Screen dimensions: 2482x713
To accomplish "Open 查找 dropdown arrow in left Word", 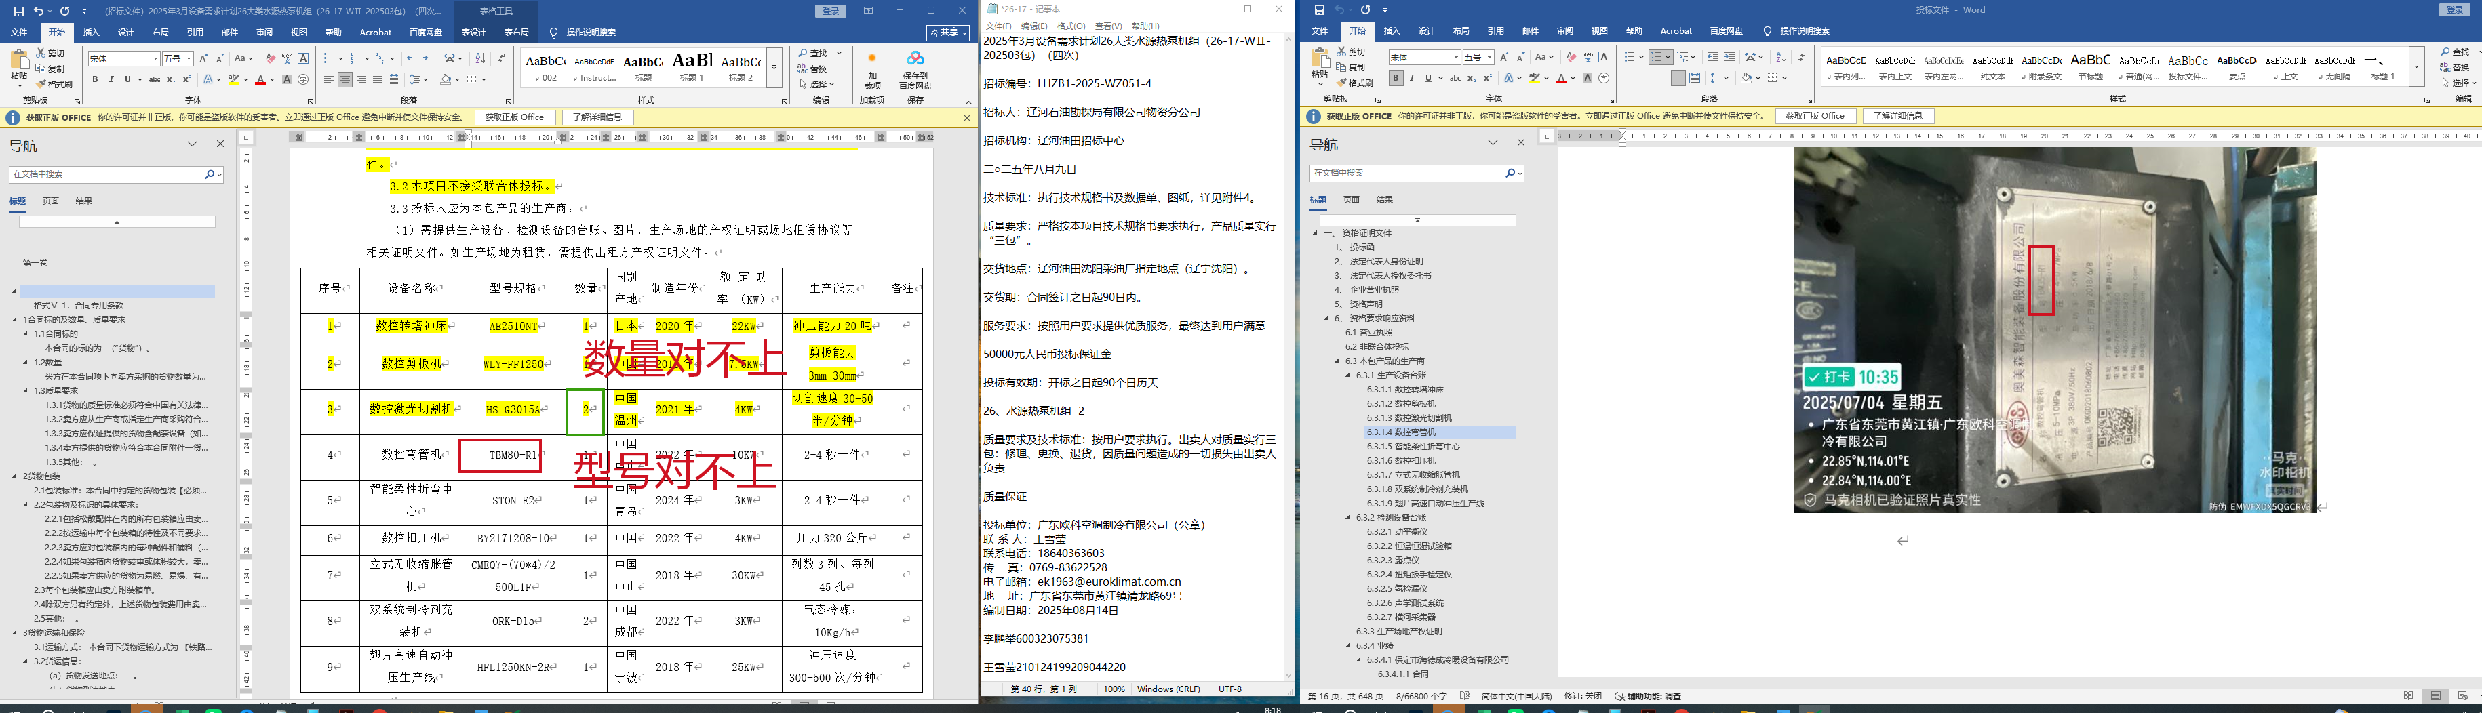I will pos(840,53).
